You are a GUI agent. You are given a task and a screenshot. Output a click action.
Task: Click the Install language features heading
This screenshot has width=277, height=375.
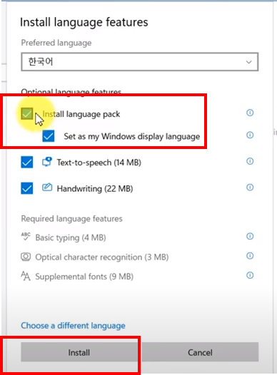(x=84, y=22)
